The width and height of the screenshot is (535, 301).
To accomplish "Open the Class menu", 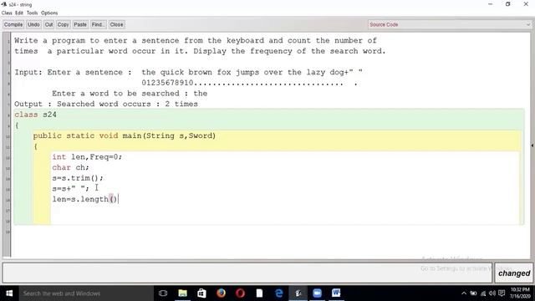I will click(7, 13).
